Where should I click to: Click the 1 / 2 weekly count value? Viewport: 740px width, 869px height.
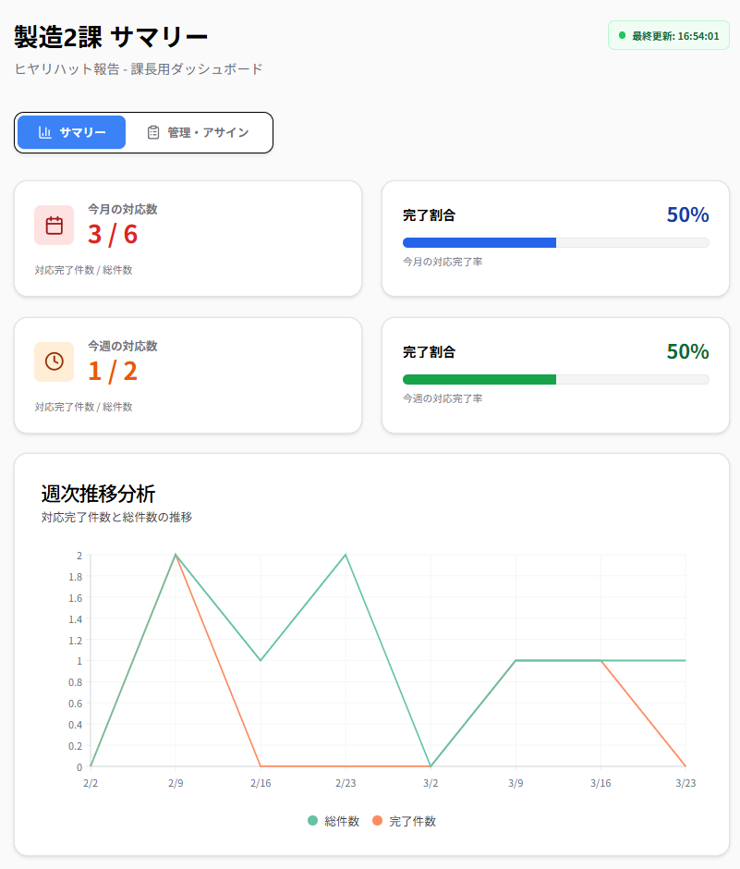pyautogui.click(x=113, y=371)
